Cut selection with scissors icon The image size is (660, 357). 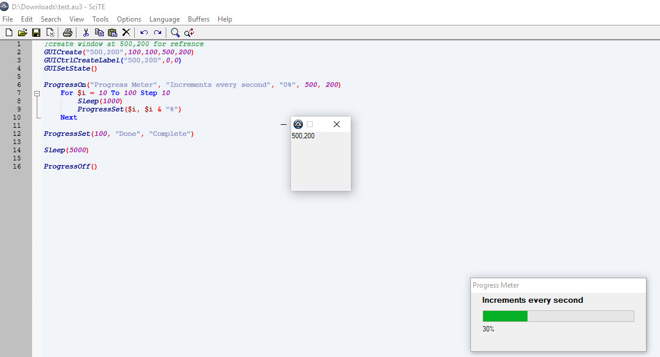(x=86, y=33)
